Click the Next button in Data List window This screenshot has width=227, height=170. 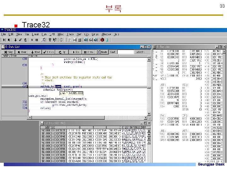pos(35,52)
